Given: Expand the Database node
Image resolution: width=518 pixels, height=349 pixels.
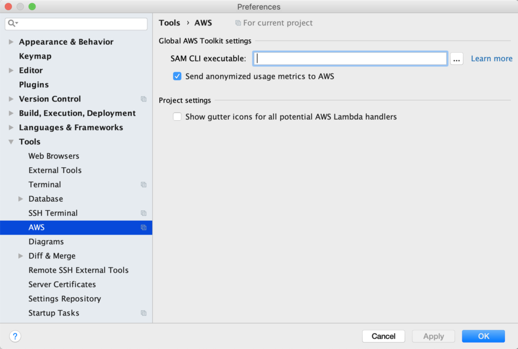Looking at the screenshot, I should 21,199.
